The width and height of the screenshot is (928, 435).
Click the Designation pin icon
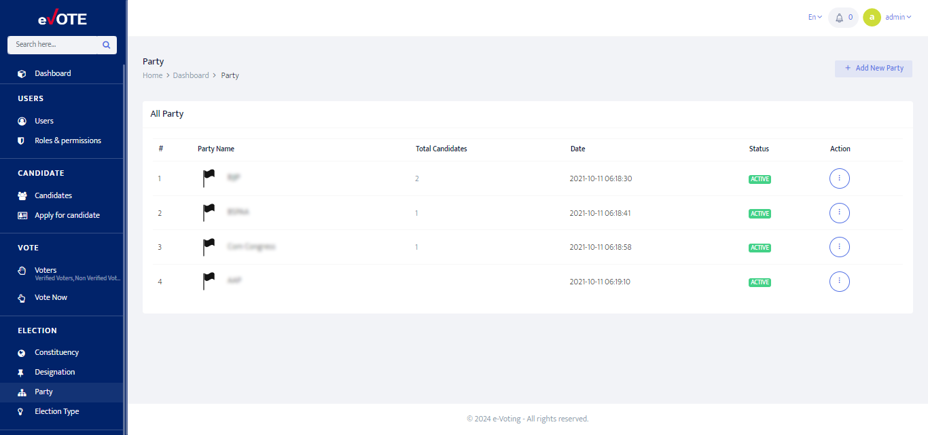pyautogui.click(x=22, y=372)
